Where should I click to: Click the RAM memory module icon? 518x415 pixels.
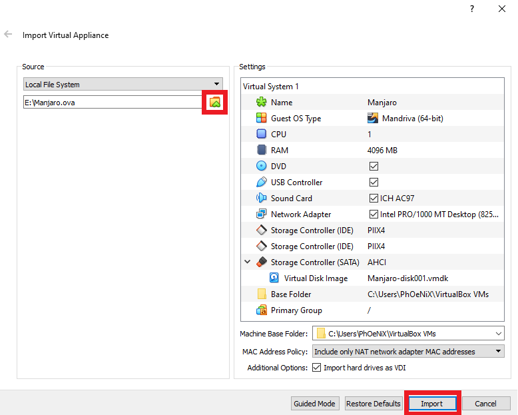tap(261, 150)
